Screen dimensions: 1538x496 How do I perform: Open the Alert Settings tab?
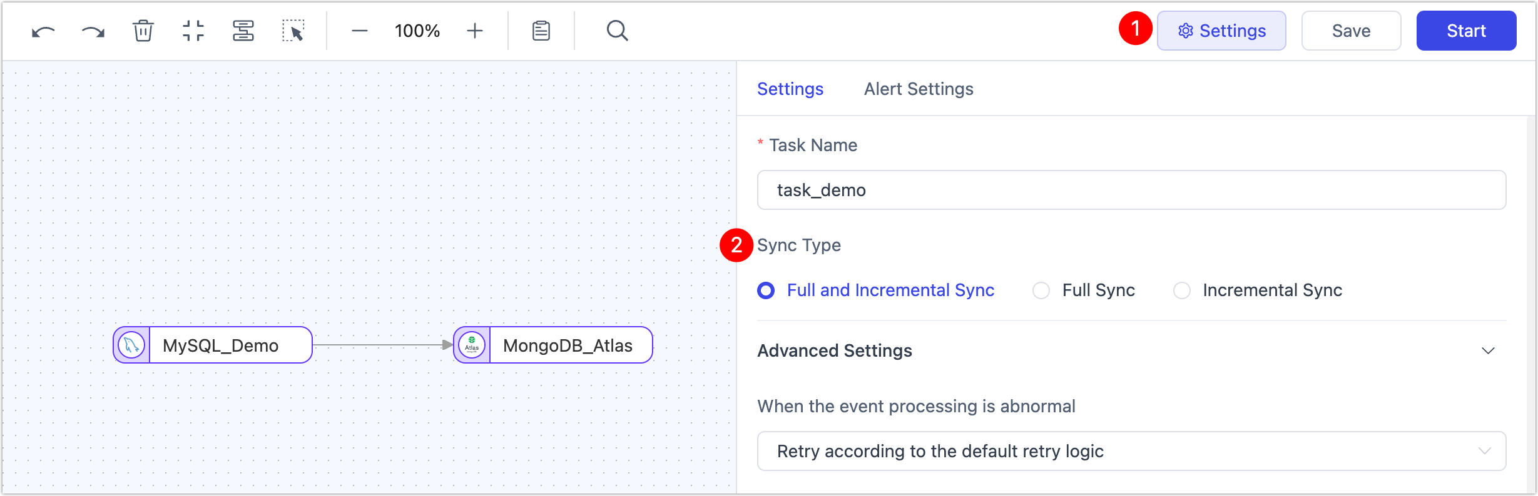(919, 89)
